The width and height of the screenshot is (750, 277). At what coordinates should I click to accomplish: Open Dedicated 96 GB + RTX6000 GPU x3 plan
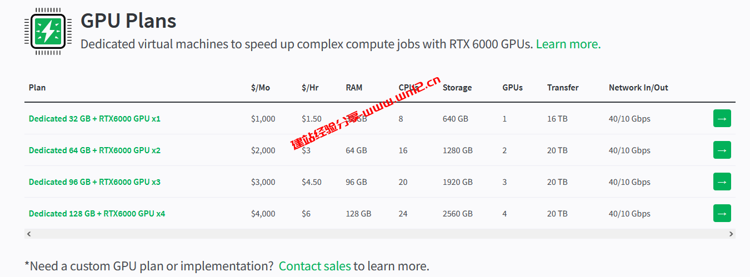pos(94,182)
